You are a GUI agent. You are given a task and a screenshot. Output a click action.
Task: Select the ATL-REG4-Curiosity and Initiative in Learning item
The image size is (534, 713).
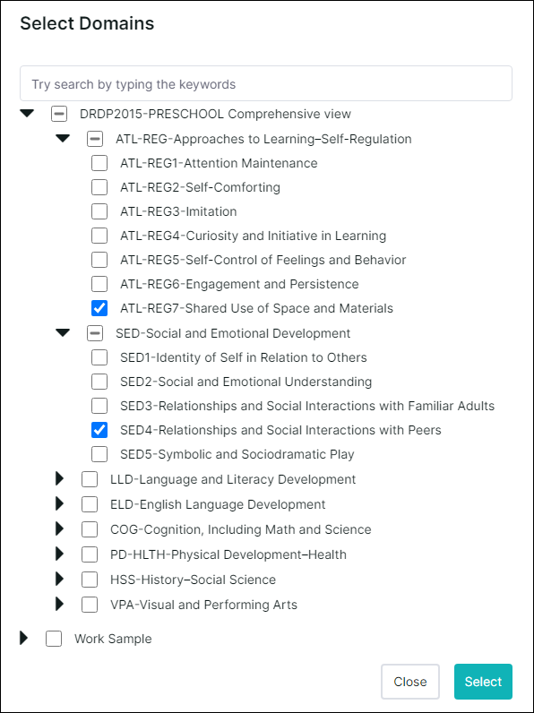click(253, 236)
